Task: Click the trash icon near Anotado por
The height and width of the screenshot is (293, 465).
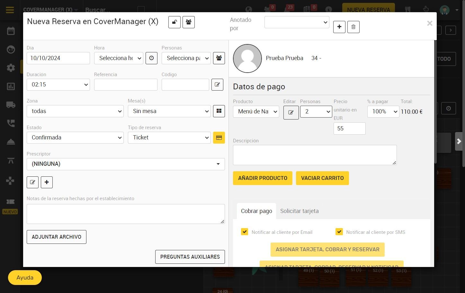Action: (x=353, y=27)
